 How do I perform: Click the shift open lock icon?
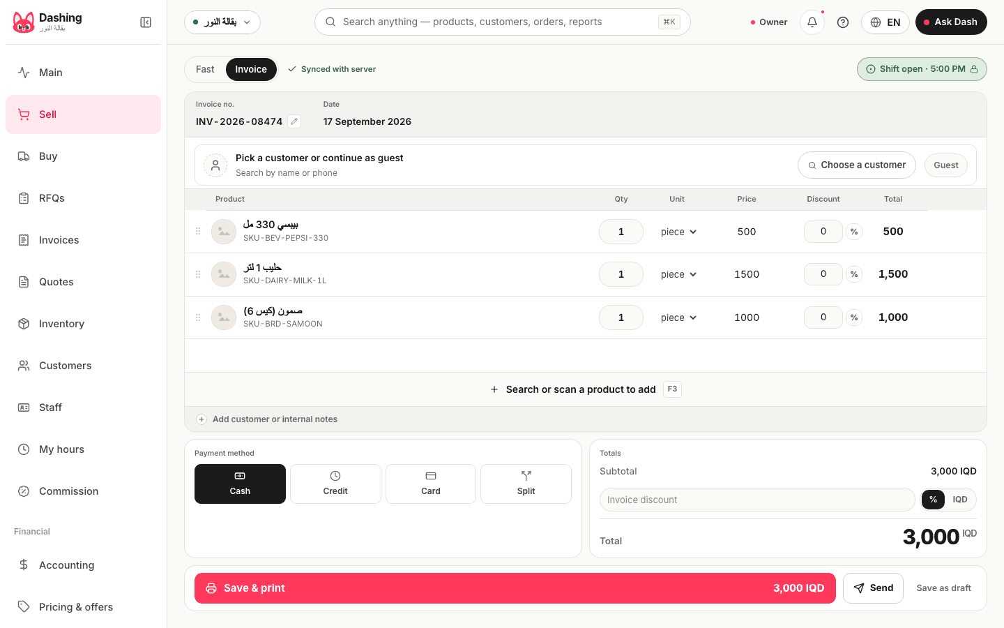tap(974, 69)
